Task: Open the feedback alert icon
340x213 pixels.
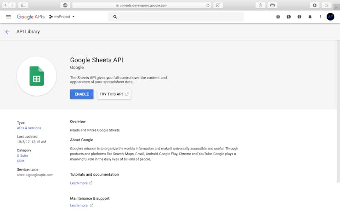Action: [289, 17]
